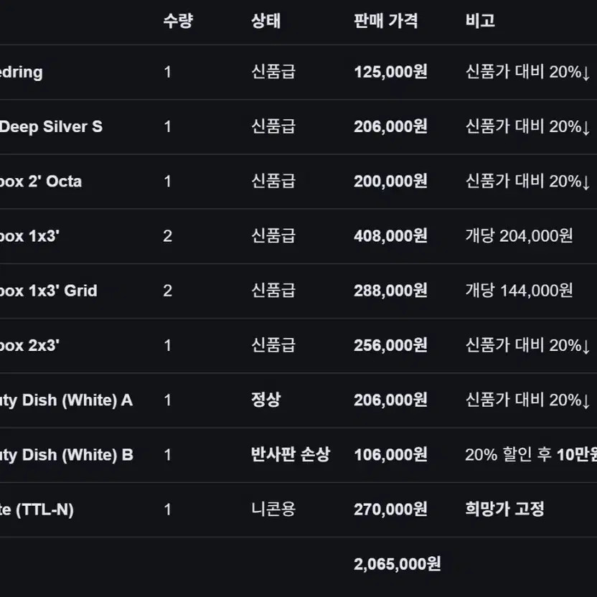
Task: Click the 판매 가격 column header
Action: pyautogui.click(x=386, y=21)
